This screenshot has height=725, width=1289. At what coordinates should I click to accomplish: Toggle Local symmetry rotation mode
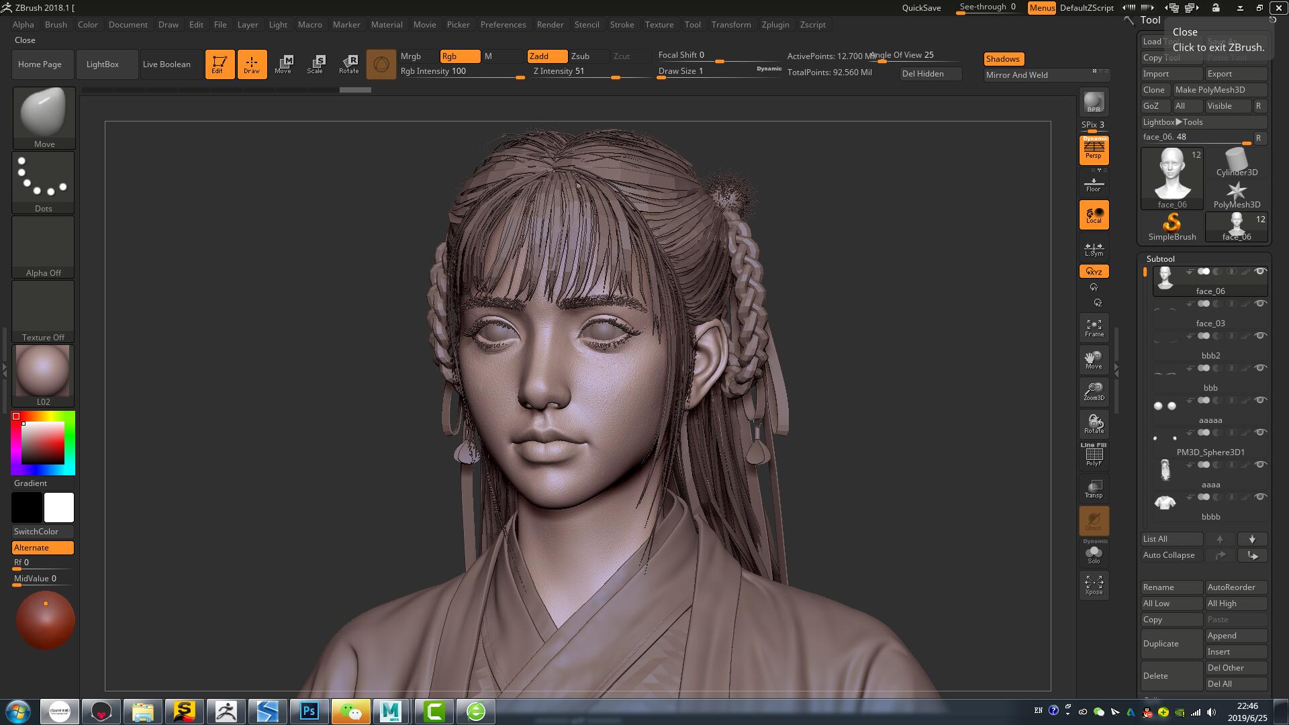point(1094,215)
